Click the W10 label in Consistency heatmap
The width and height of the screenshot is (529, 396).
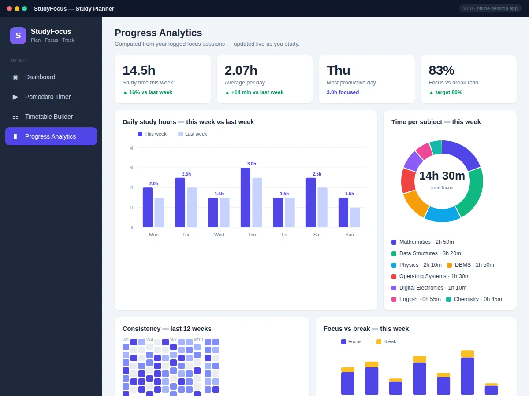pyautogui.click(x=198, y=340)
